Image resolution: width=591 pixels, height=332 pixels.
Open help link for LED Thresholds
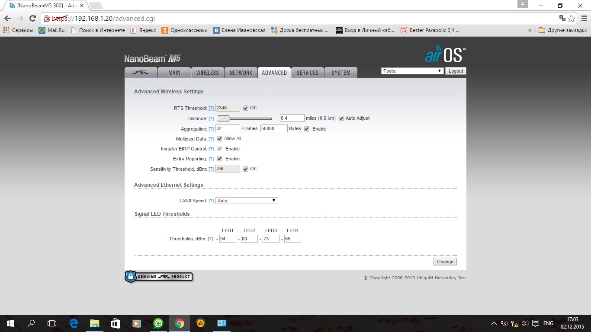[x=210, y=239]
